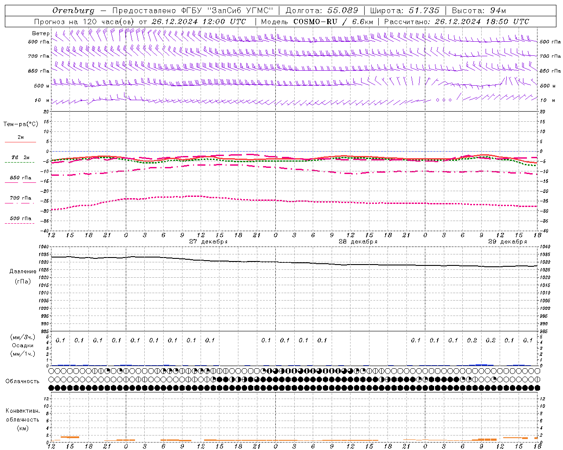Select the '(гПа)' pressure unit label
Image resolution: width=563 pixels, height=450 pixels.
23,282
